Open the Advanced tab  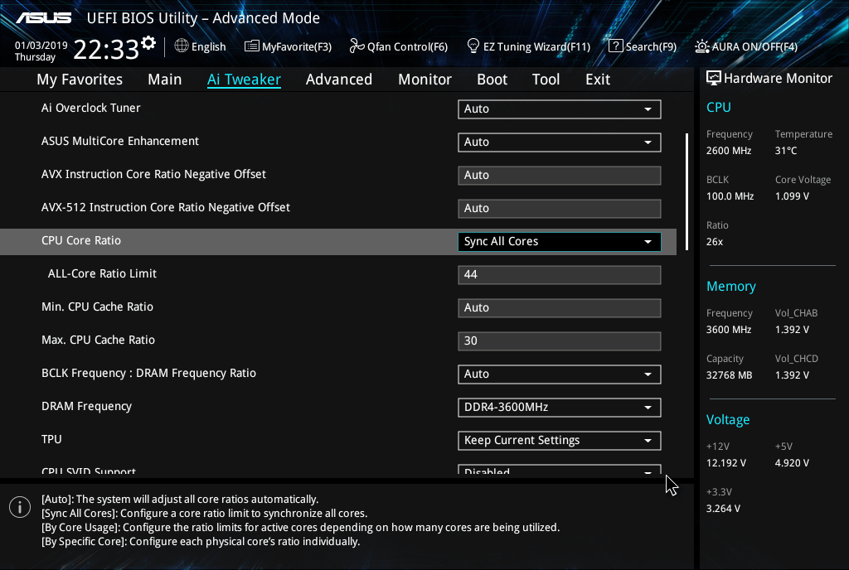(x=339, y=80)
